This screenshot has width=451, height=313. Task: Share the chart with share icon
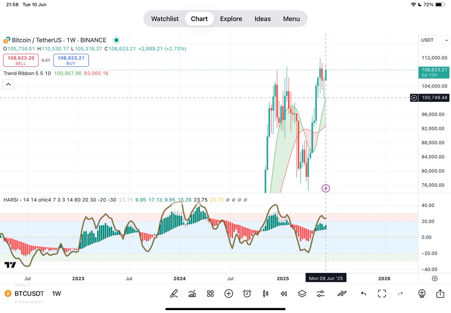tap(440, 293)
